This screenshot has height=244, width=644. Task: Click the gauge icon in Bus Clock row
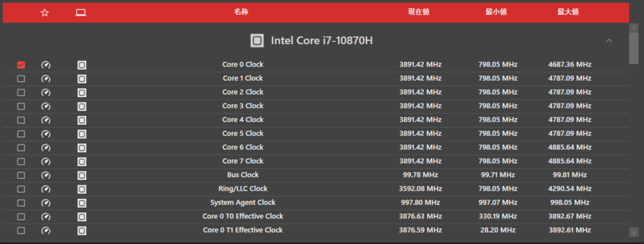point(46,176)
